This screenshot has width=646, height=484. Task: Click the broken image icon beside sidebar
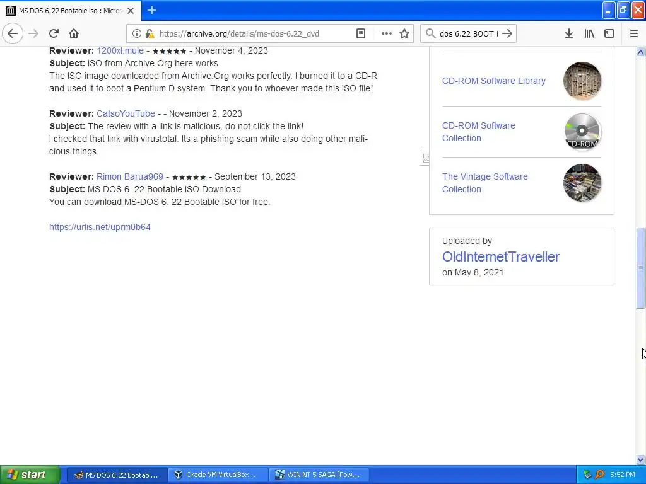click(425, 158)
